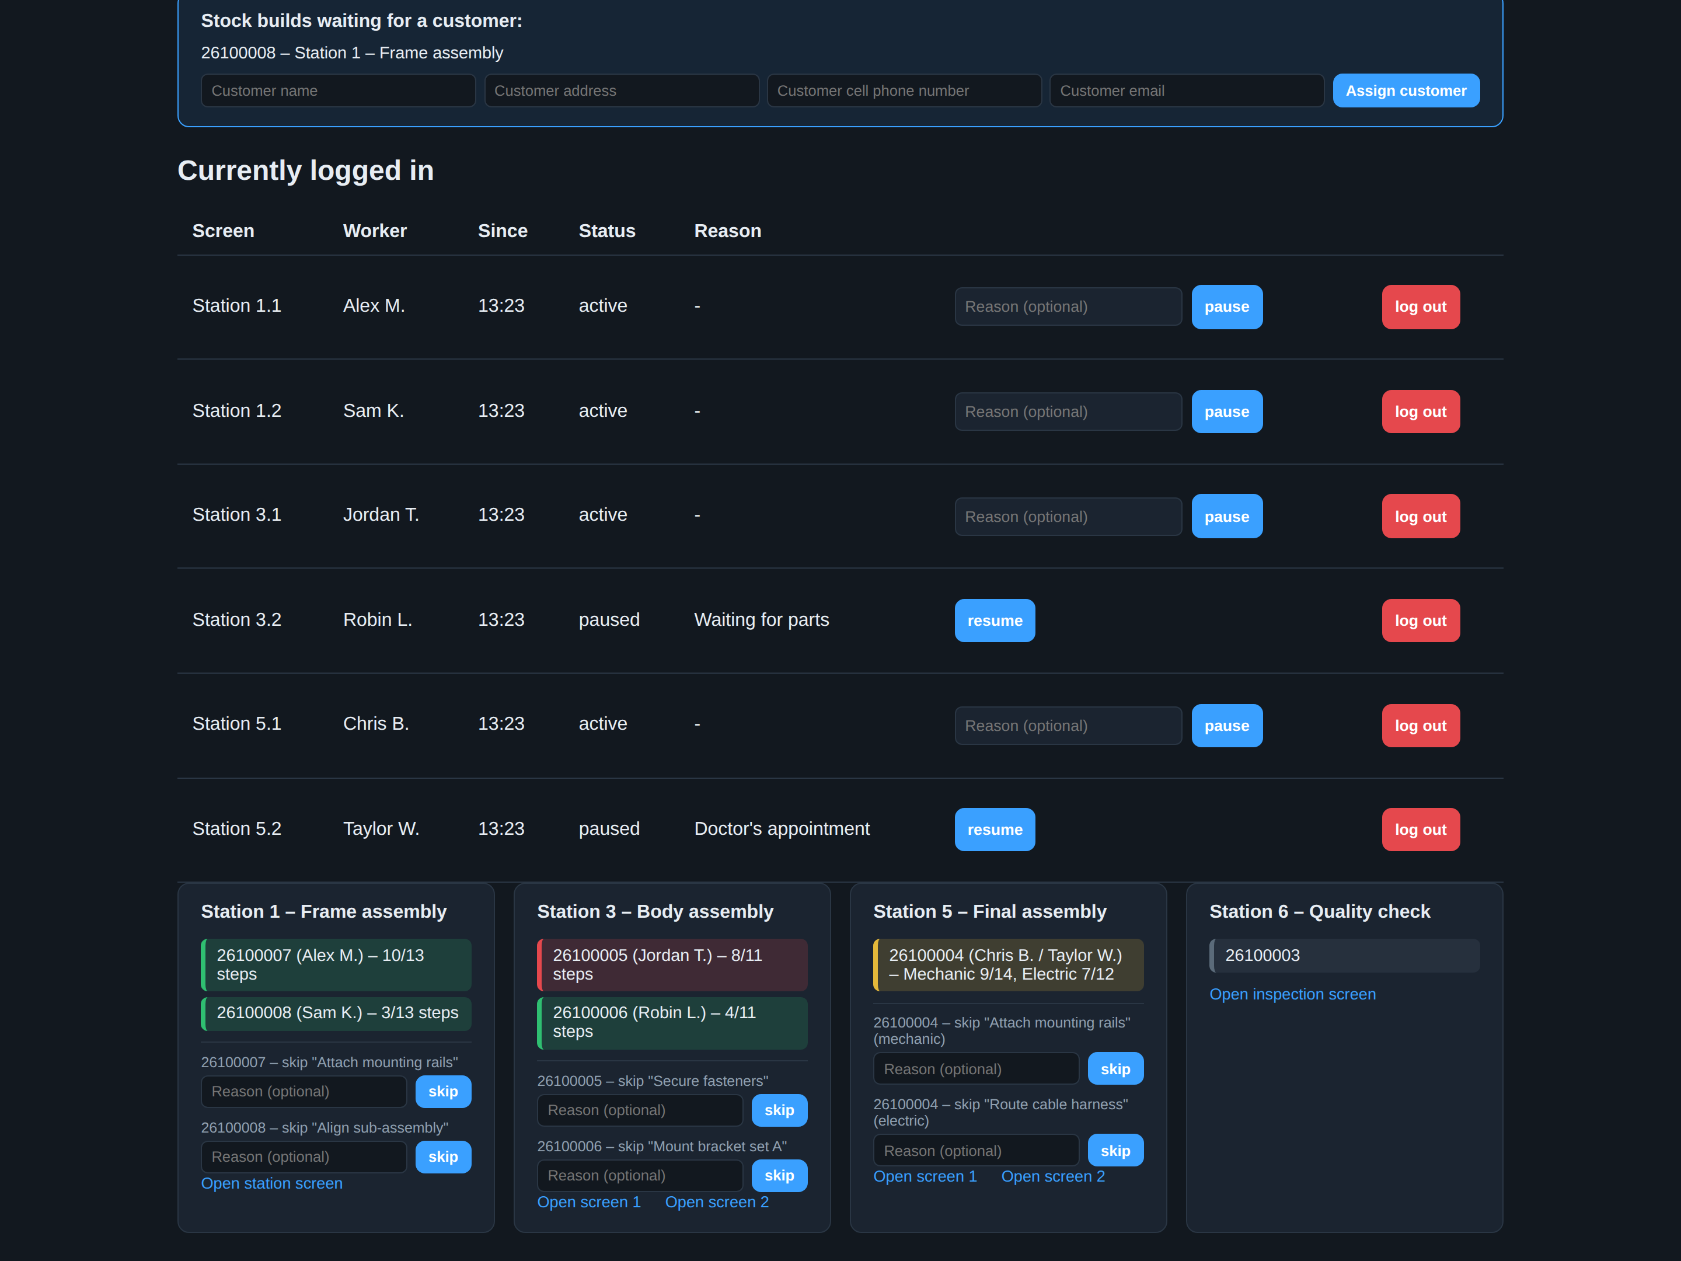The width and height of the screenshot is (1681, 1261).
Task: Click reason field in Station 1.1 row
Action: [1068, 307]
